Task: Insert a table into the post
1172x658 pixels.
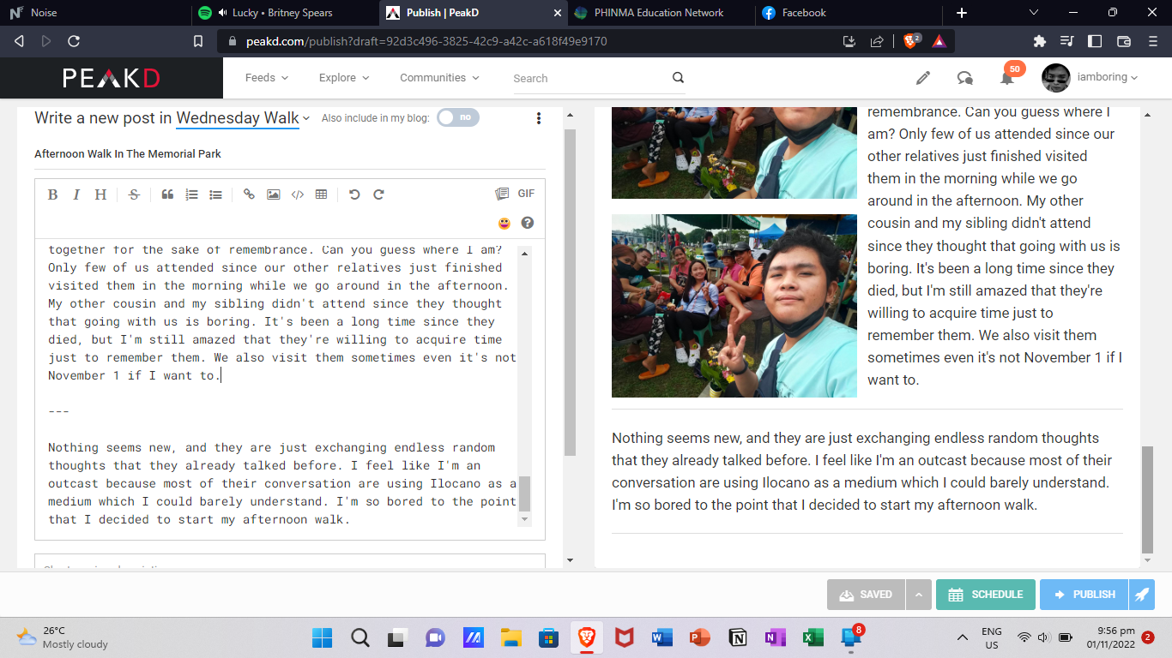Action: [x=321, y=194]
